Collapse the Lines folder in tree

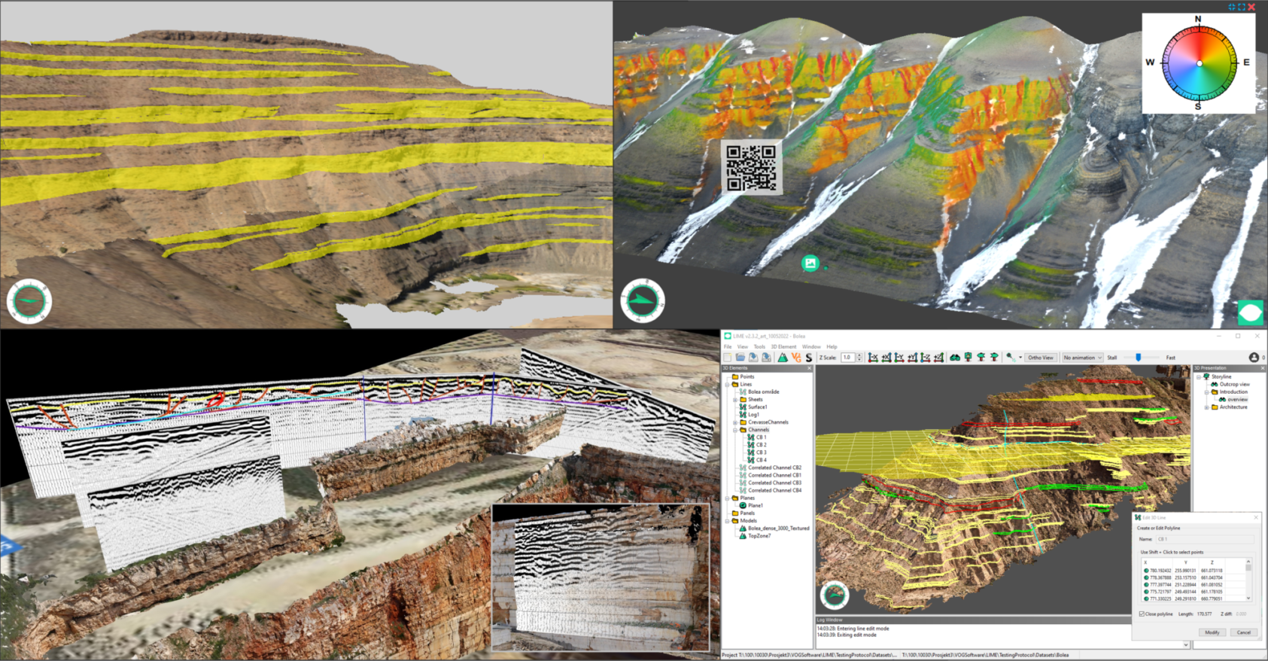728,384
